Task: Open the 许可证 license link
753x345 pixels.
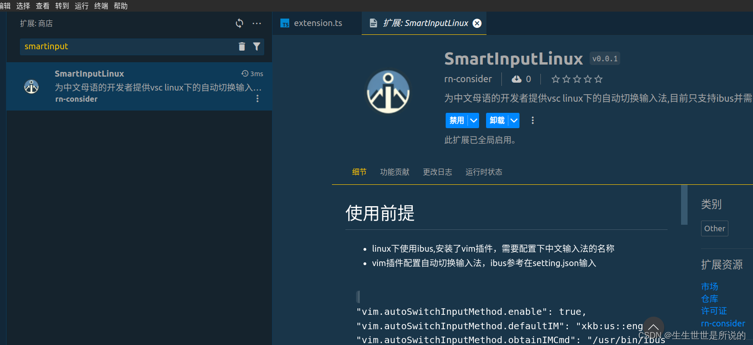Action: 714,311
